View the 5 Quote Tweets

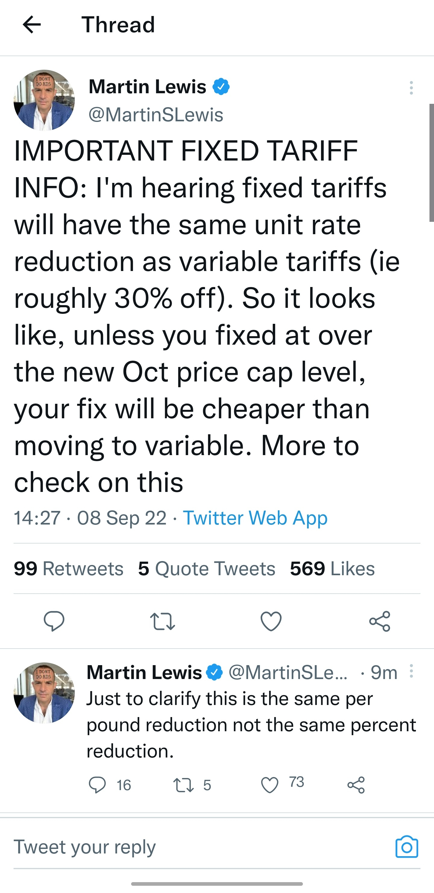pyautogui.click(x=207, y=569)
